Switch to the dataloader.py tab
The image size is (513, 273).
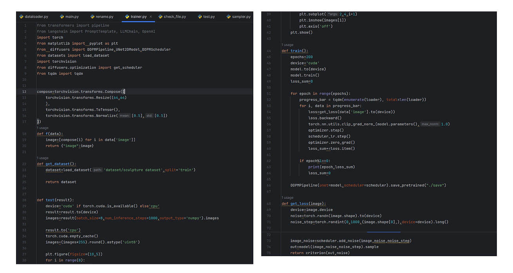[x=34, y=17]
